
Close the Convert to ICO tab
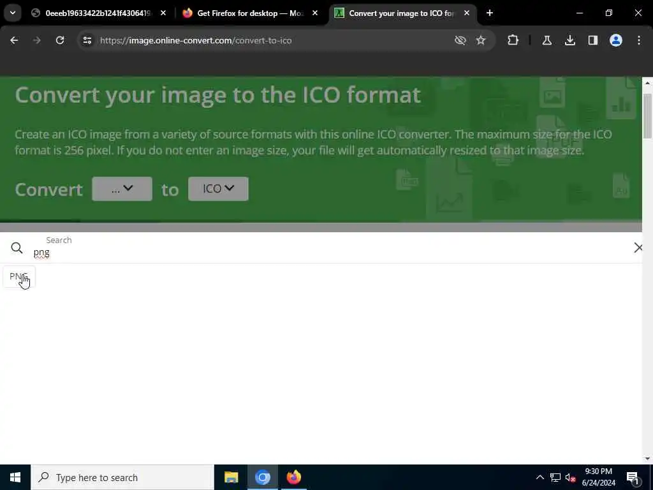(466, 13)
